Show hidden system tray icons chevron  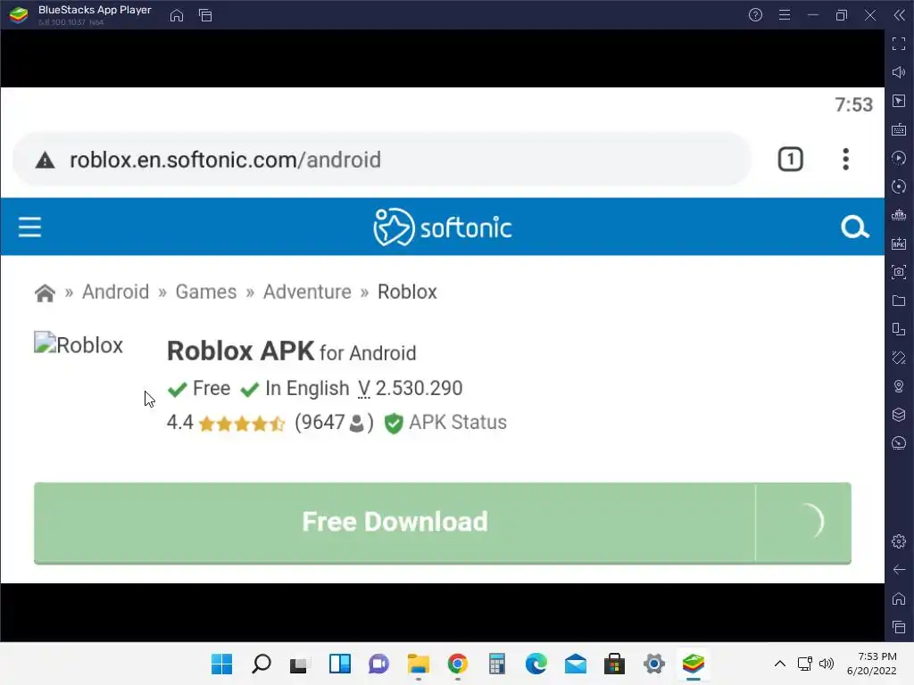780,664
